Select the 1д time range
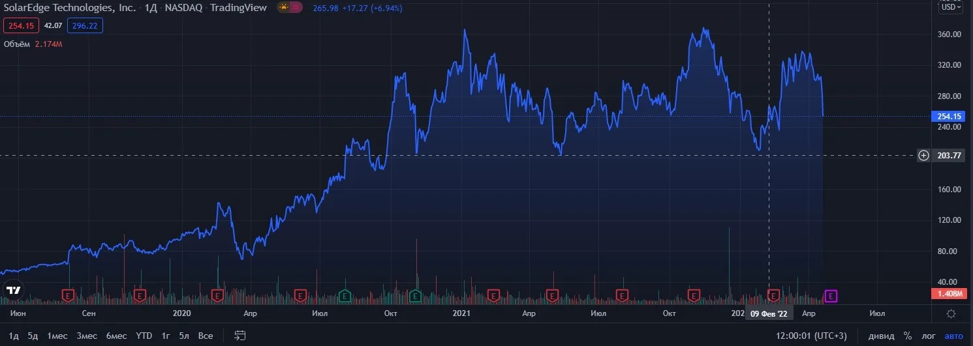The image size is (973, 346). [x=14, y=336]
